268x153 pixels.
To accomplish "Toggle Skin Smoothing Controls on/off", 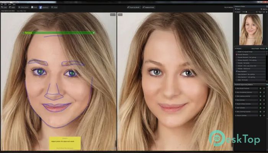I will pyautogui.click(x=260, y=92).
